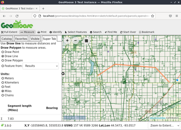Image resolution: width=181 pixels, height=130 pixels.
Task: Select the Identify tool
Action: pyautogui.click(x=56, y=32)
